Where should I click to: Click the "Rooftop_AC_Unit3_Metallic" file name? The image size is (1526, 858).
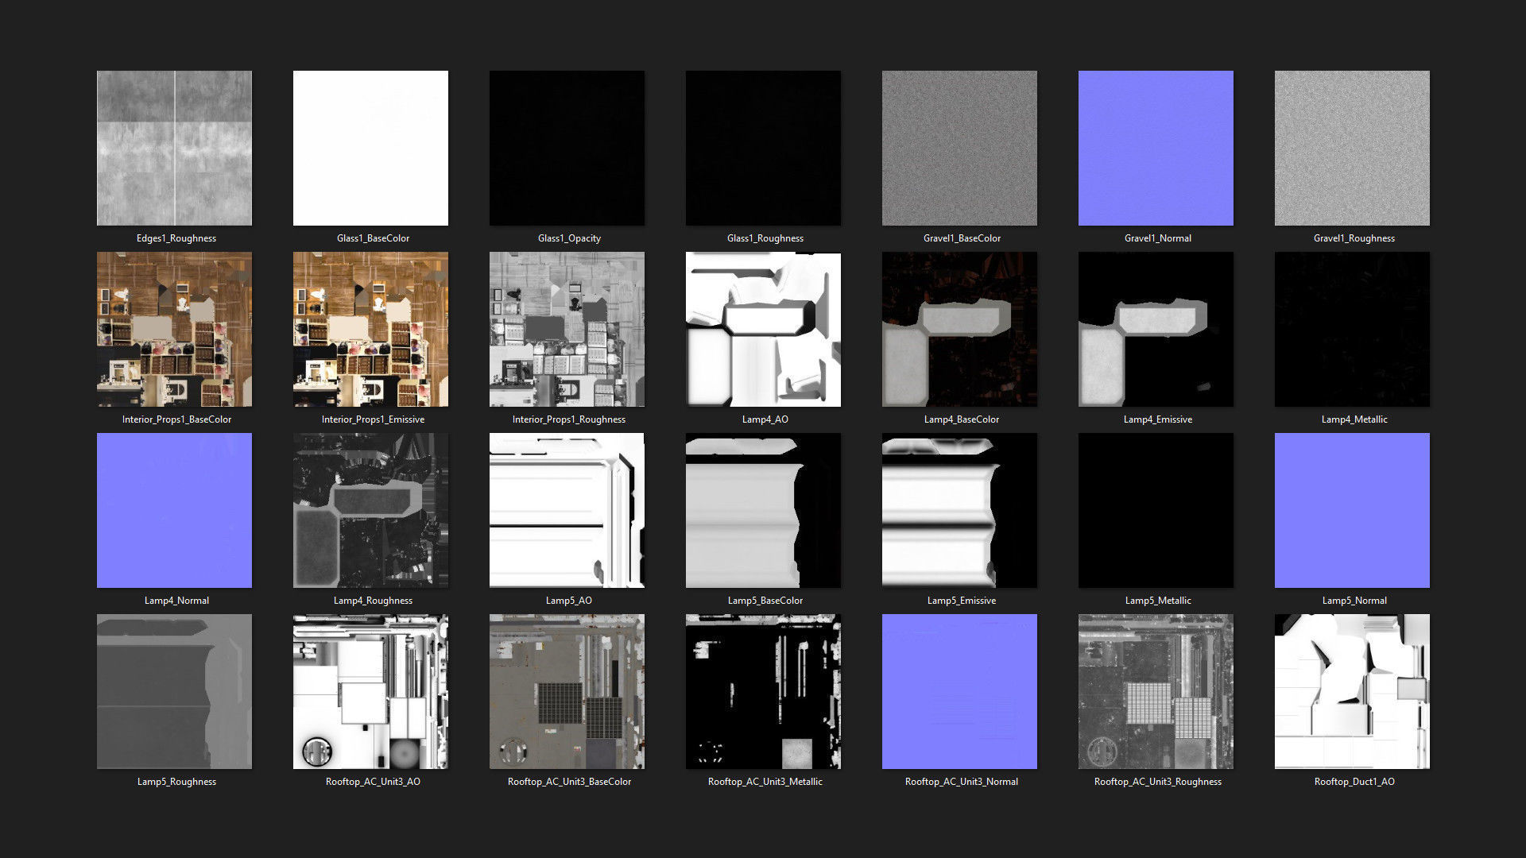[765, 782]
